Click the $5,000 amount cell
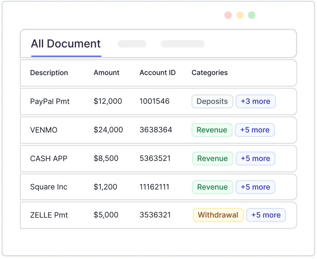317x259 pixels. pyautogui.click(x=106, y=215)
